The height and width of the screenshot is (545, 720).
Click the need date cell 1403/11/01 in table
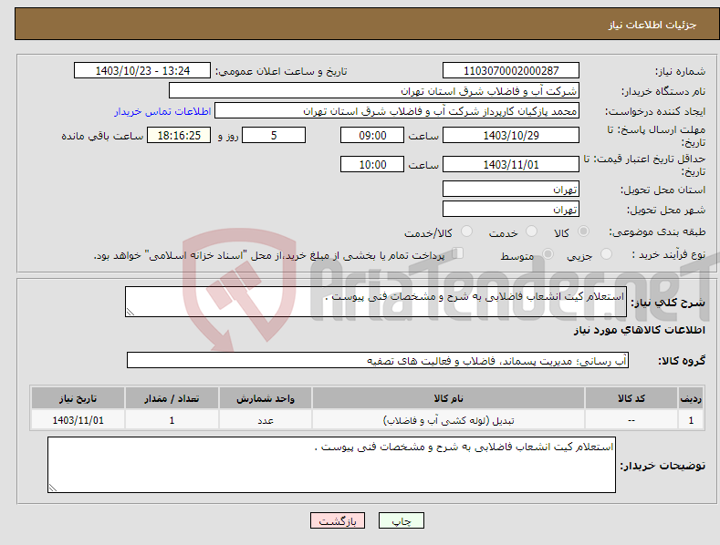click(x=78, y=420)
